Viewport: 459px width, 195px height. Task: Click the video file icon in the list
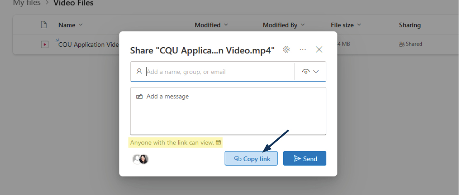pyautogui.click(x=44, y=44)
